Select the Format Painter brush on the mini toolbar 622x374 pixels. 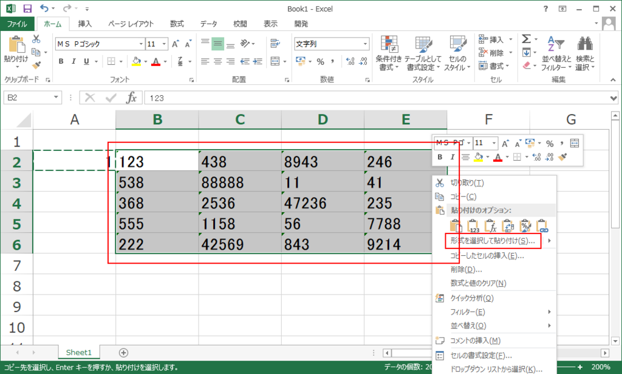pos(562,156)
